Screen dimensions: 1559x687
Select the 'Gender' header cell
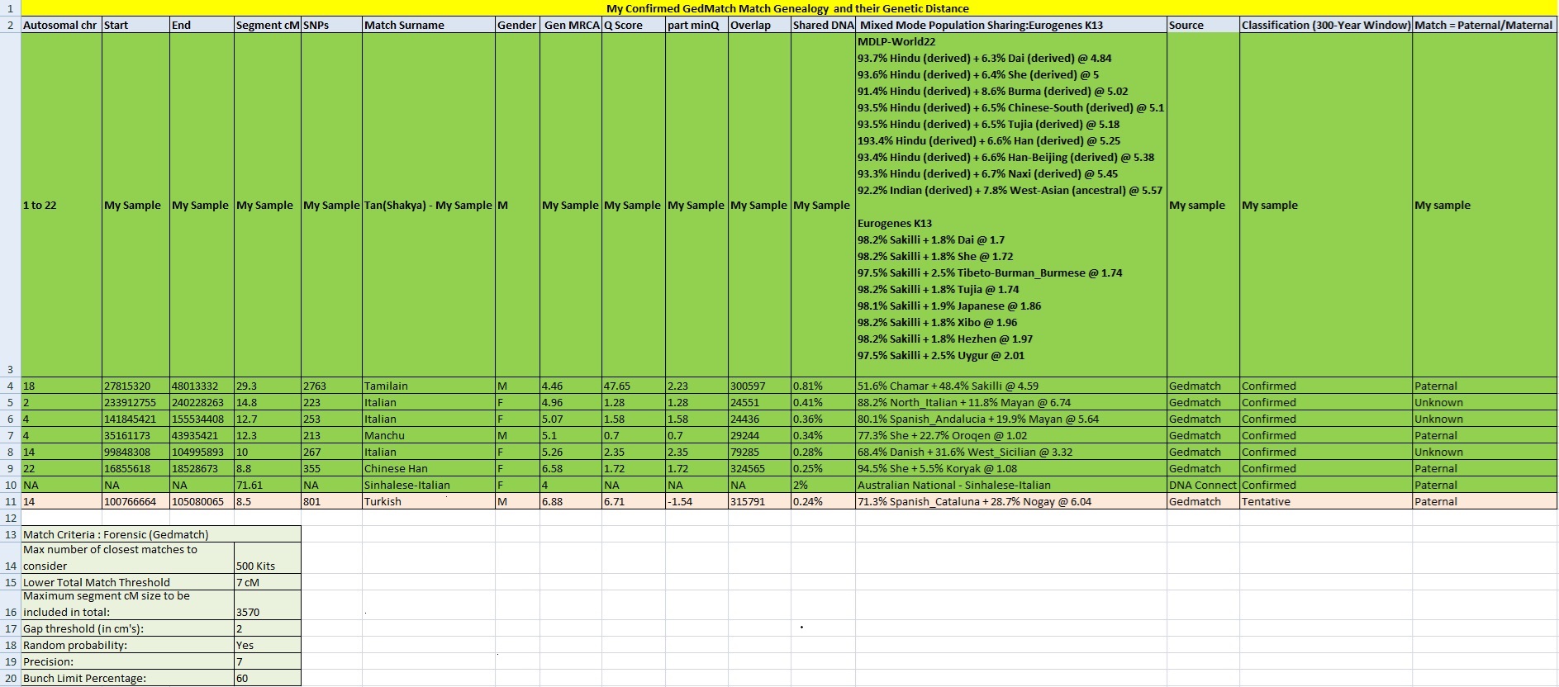[x=517, y=25]
